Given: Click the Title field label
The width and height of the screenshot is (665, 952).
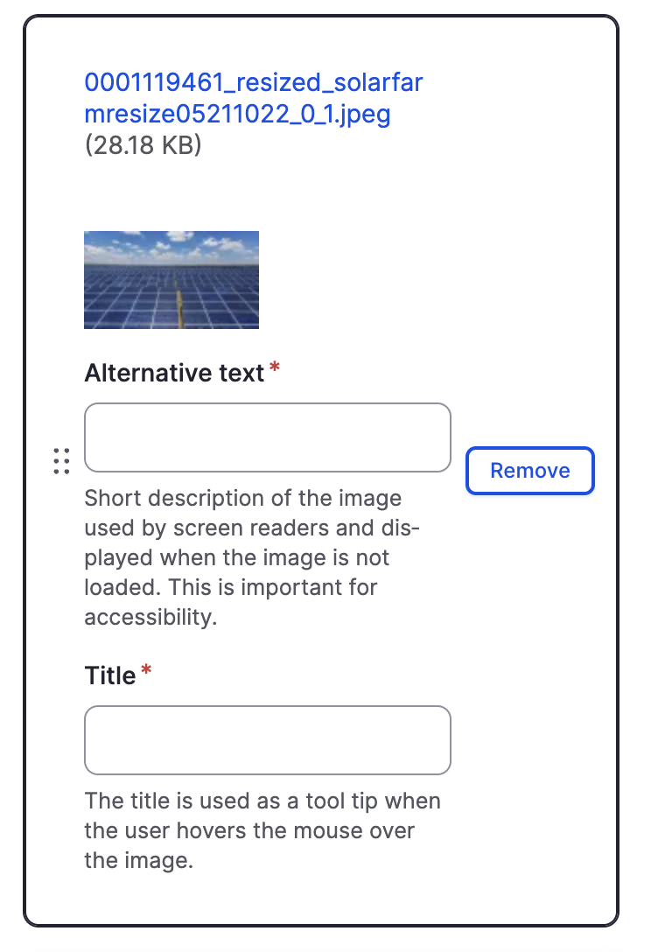Looking at the screenshot, I should point(110,675).
